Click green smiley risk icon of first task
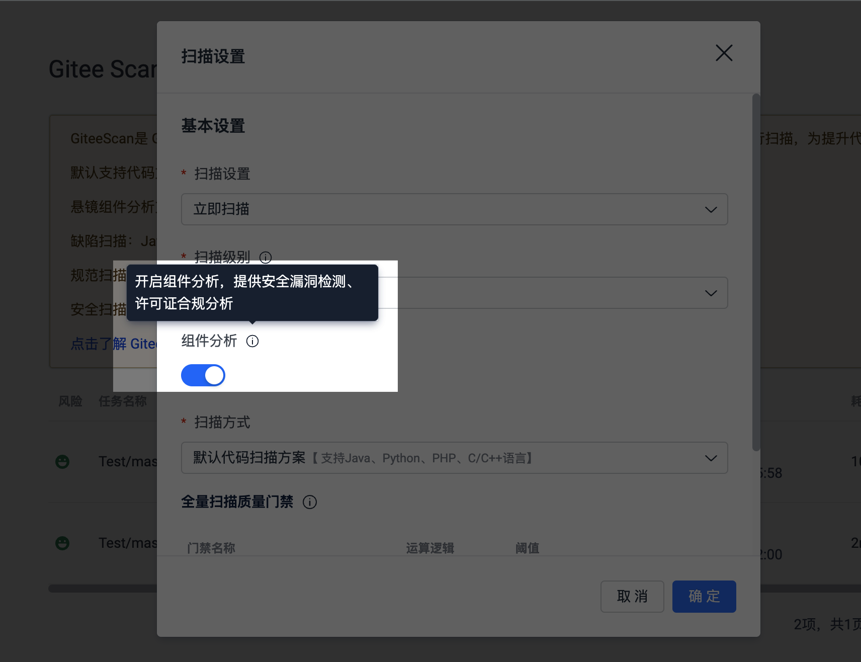The width and height of the screenshot is (861, 662). pos(62,461)
